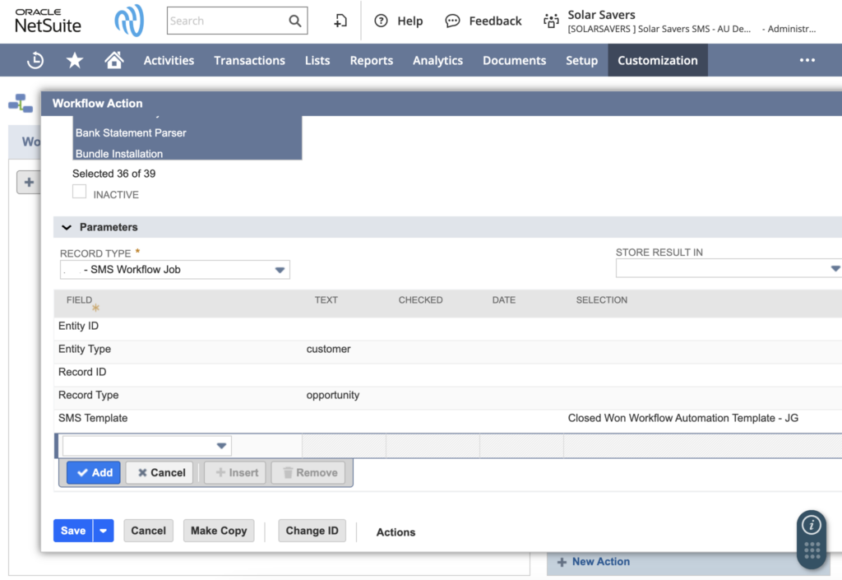Open the Setup menu
842x580 pixels.
[x=581, y=60]
